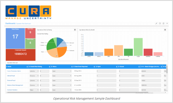Screen dimensions: 173x103
Task: Open the Closed column menu icon
Action: (x=139, y=67)
